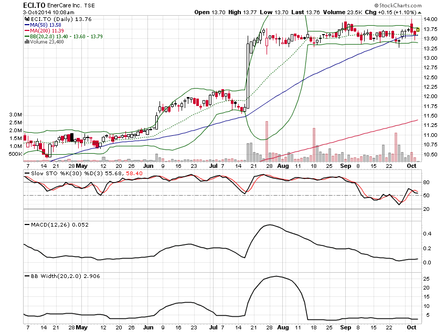
Task: Click the 25 BB Width axis label
Action: point(427,279)
